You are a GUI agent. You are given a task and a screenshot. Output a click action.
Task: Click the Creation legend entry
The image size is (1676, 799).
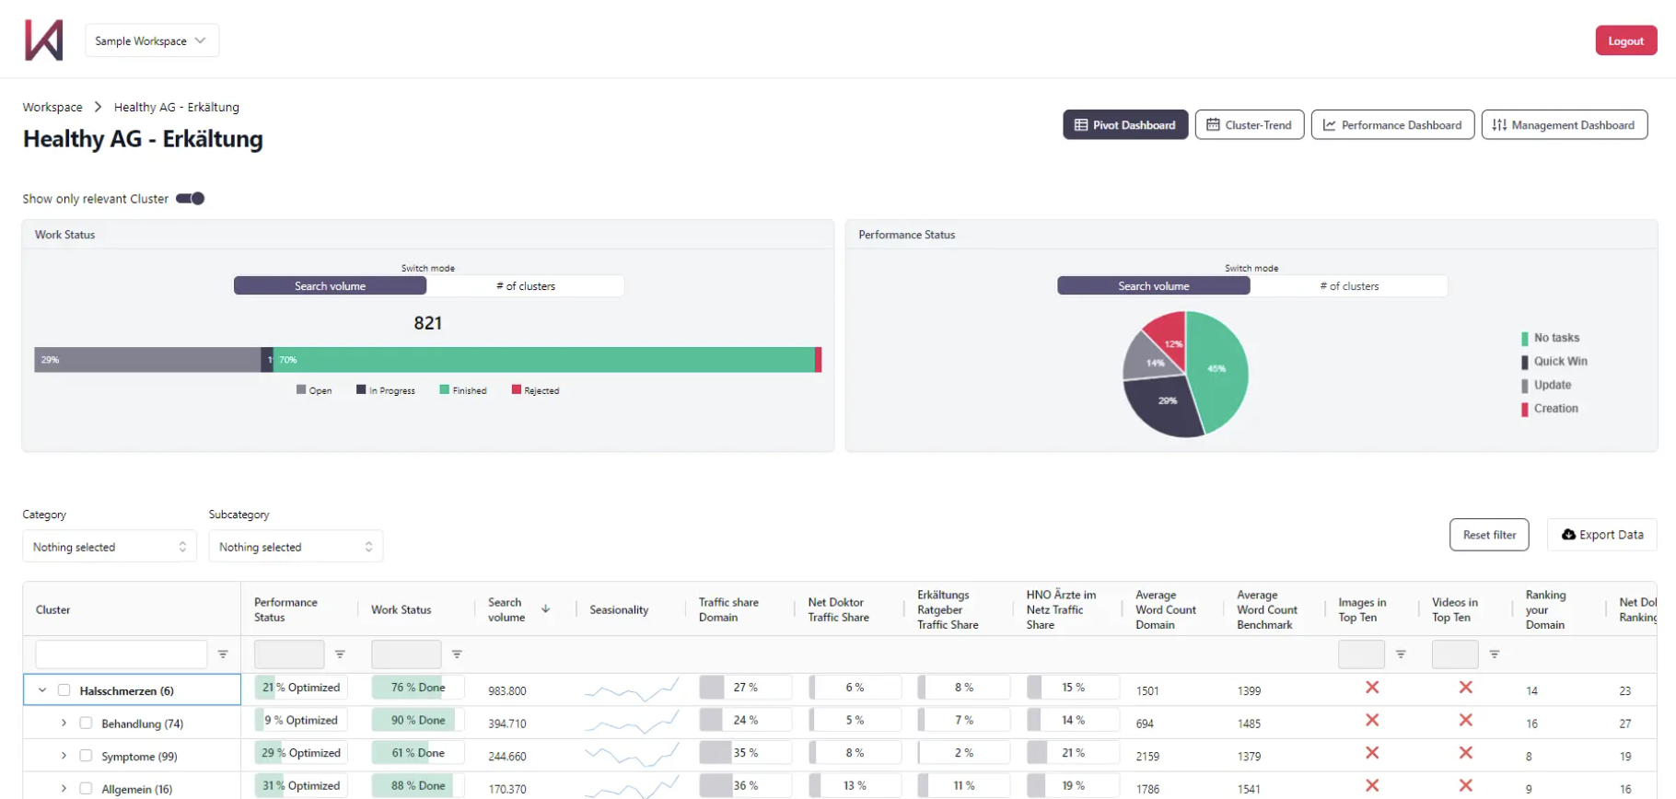(1550, 409)
